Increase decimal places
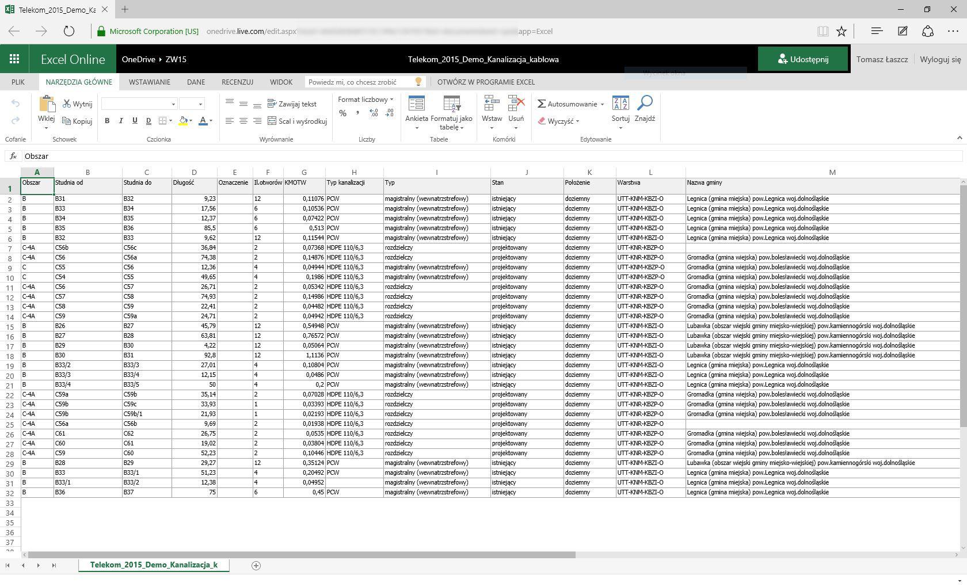 pyautogui.click(x=374, y=113)
